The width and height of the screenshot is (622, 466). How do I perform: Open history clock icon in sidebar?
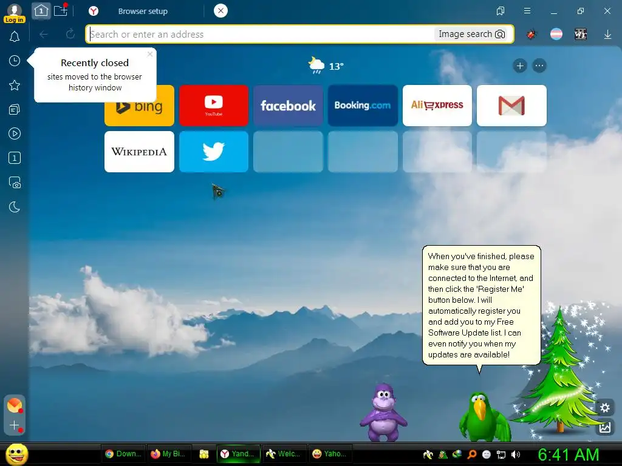[15, 61]
